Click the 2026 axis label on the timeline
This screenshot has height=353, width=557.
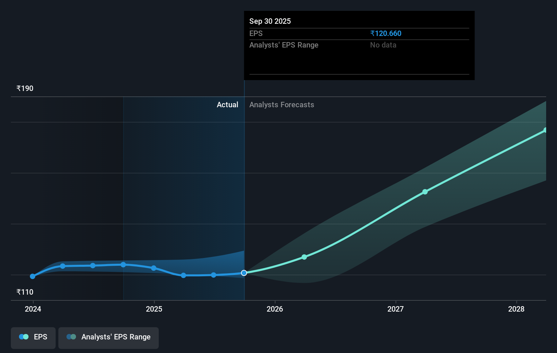coord(275,309)
